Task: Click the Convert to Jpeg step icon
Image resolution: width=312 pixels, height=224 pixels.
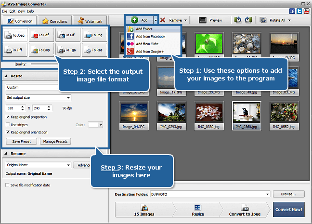Action: tap(245, 208)
